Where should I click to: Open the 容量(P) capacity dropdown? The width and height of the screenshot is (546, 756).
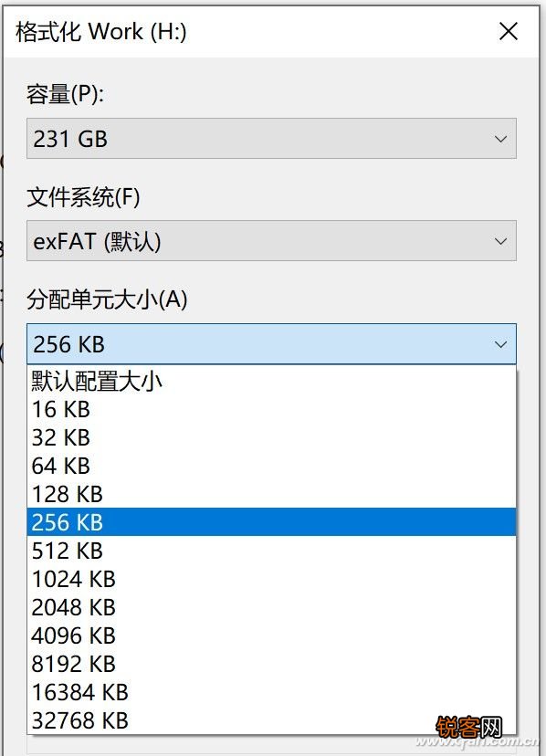coord(500,139)
